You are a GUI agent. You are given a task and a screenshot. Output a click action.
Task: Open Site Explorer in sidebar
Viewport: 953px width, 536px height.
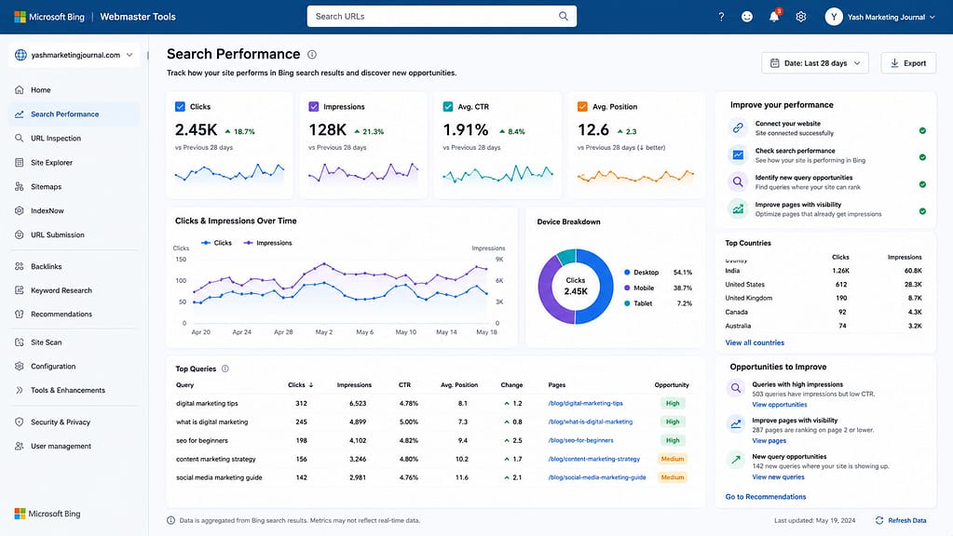51,163
